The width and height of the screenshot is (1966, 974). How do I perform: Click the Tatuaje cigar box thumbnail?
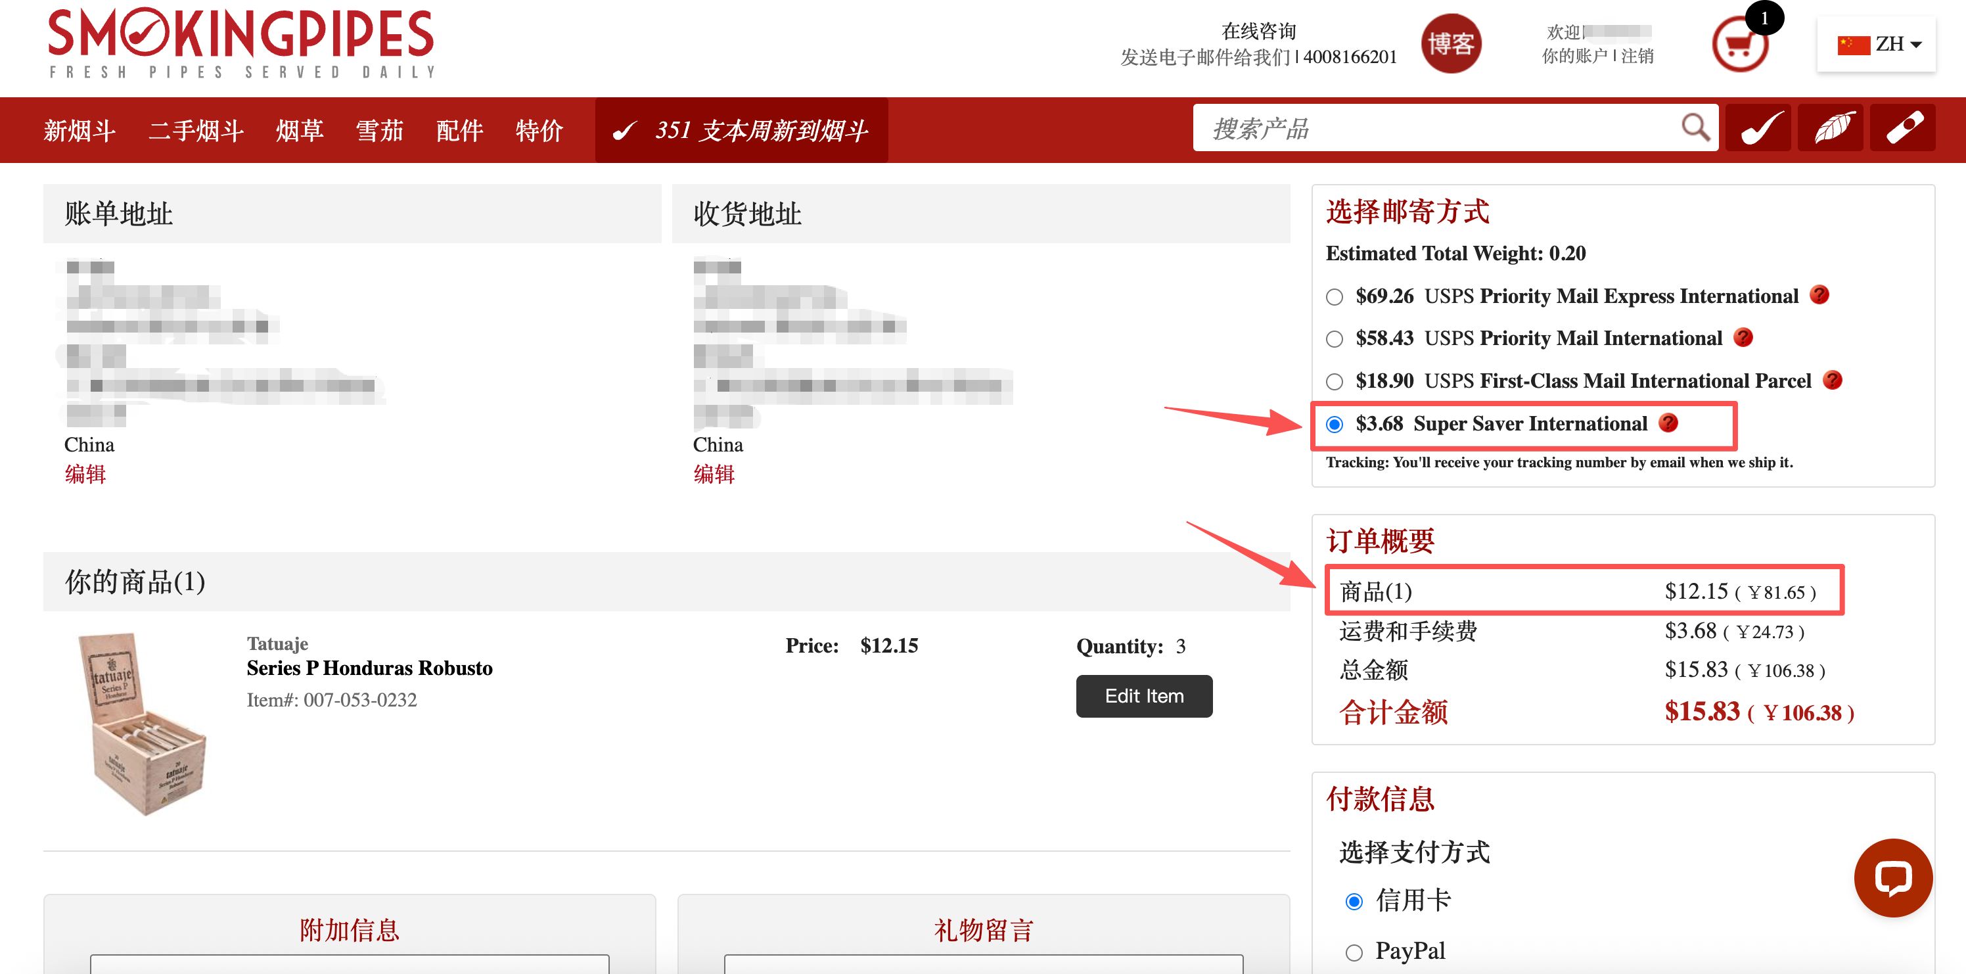[x=142, y=723]
